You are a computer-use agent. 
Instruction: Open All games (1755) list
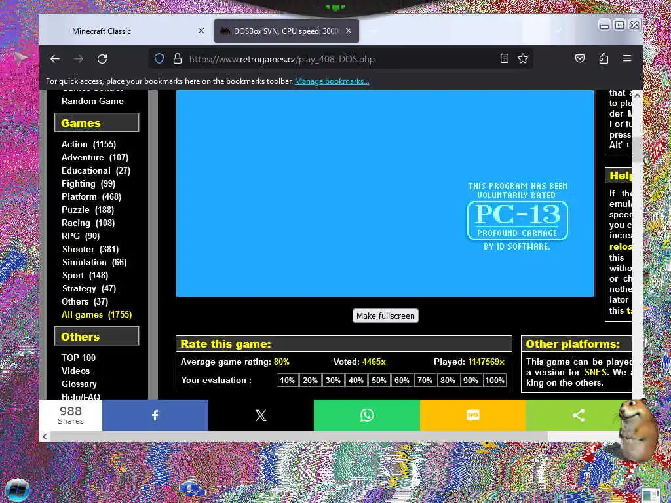[97, 314]
